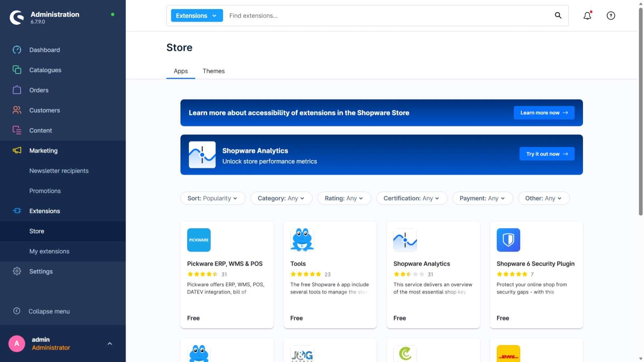The image size is (644, 362).
Task: Click the Shopware Analytics card icon
Action: click(x=405, y=240)
